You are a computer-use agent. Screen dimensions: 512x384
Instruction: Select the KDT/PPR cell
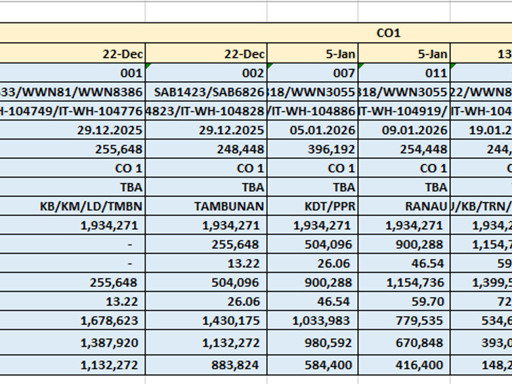312,206
